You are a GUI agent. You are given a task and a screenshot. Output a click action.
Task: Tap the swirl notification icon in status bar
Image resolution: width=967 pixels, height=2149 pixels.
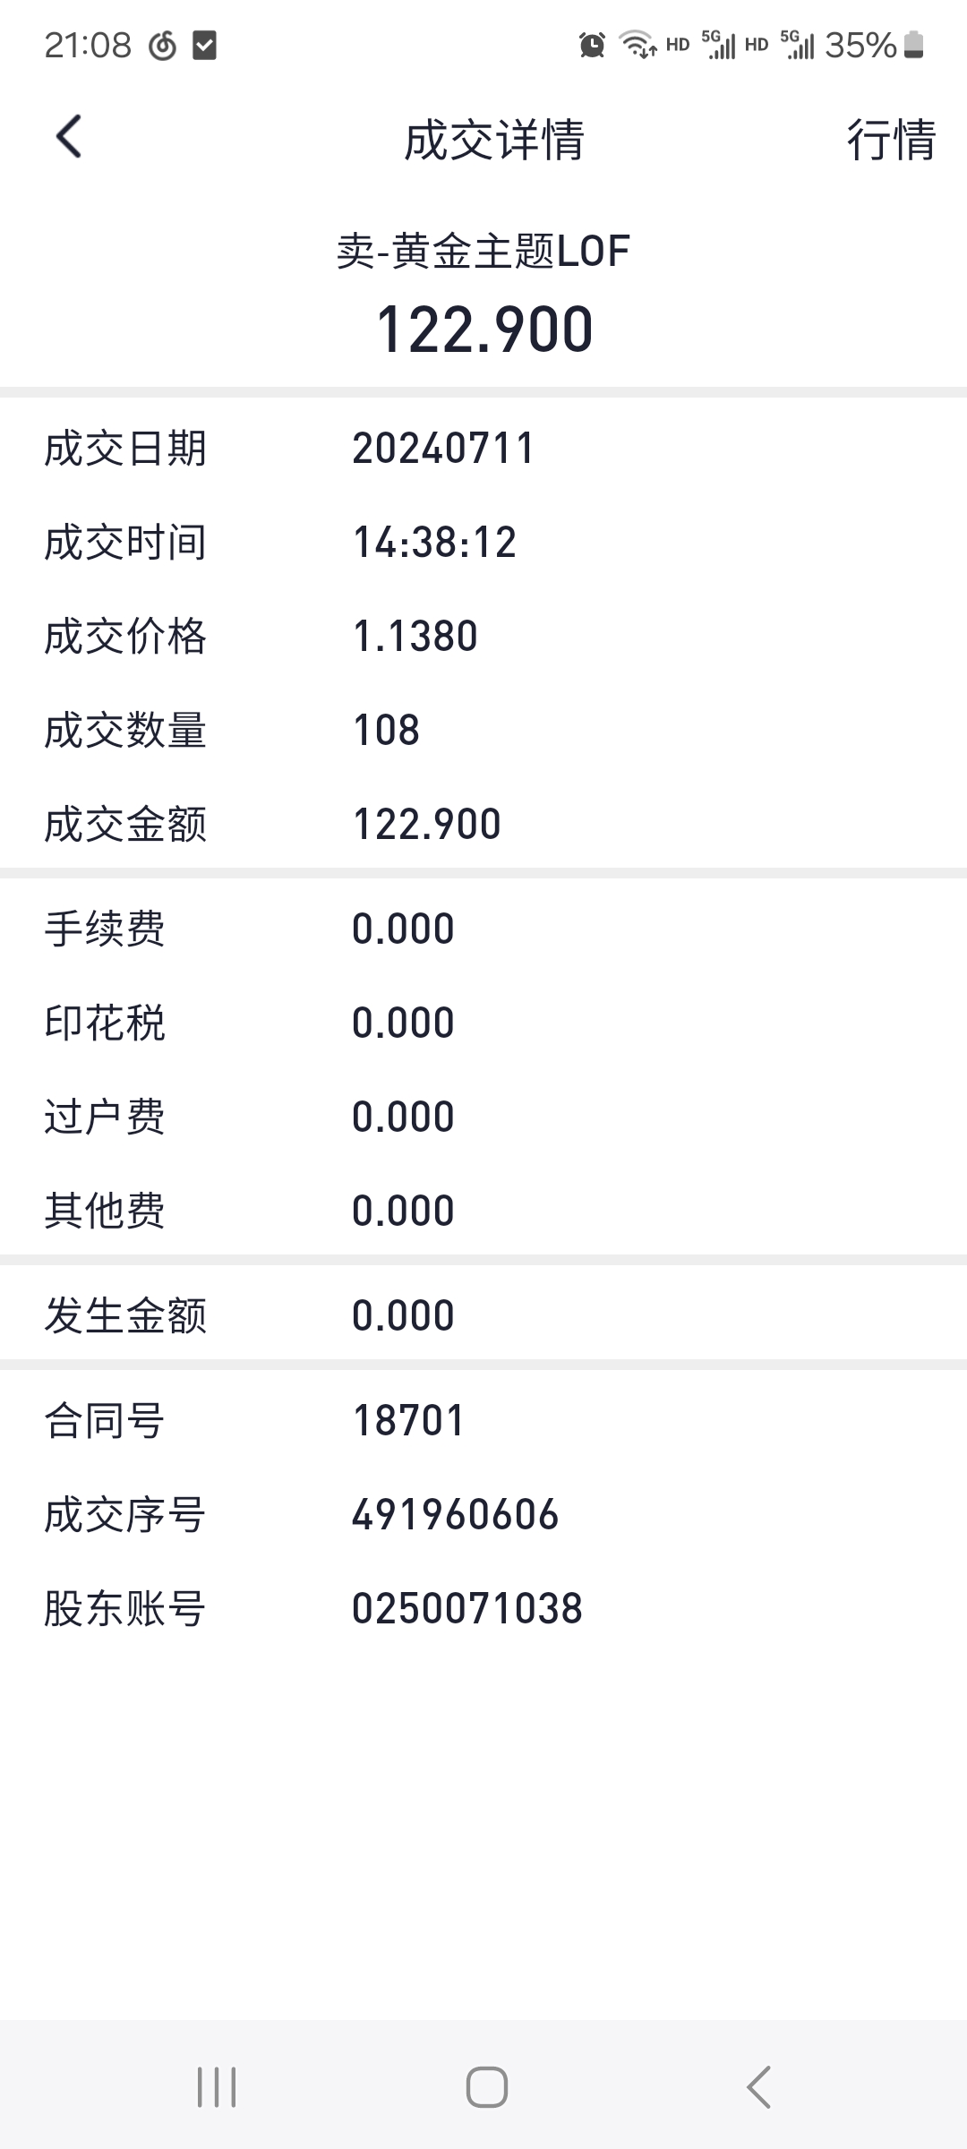(162, 45)
